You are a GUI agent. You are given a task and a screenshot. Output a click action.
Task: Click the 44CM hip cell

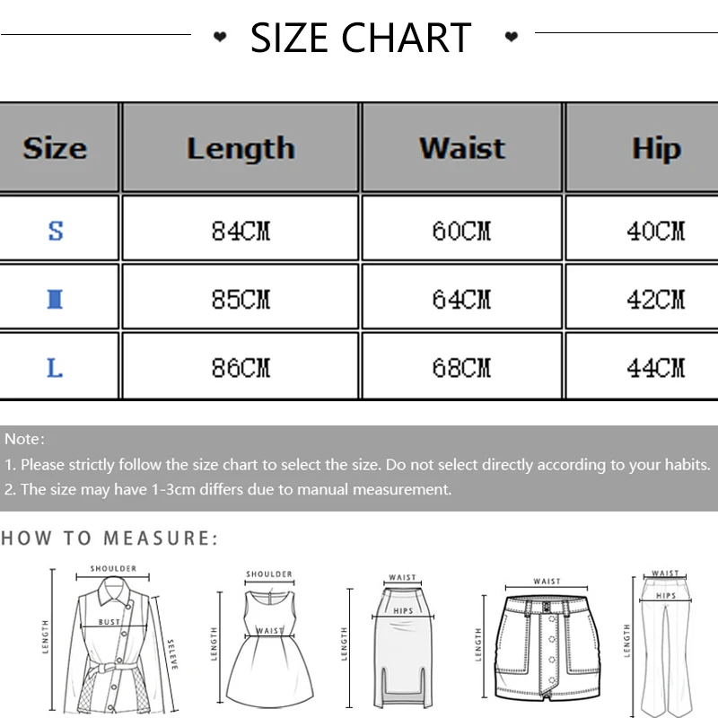pyautogui.click(x=656, y=368)
